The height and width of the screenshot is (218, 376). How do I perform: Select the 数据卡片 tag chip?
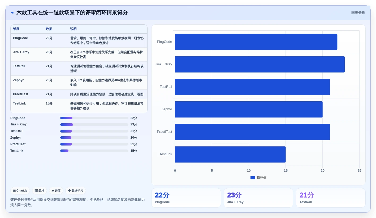76,190
